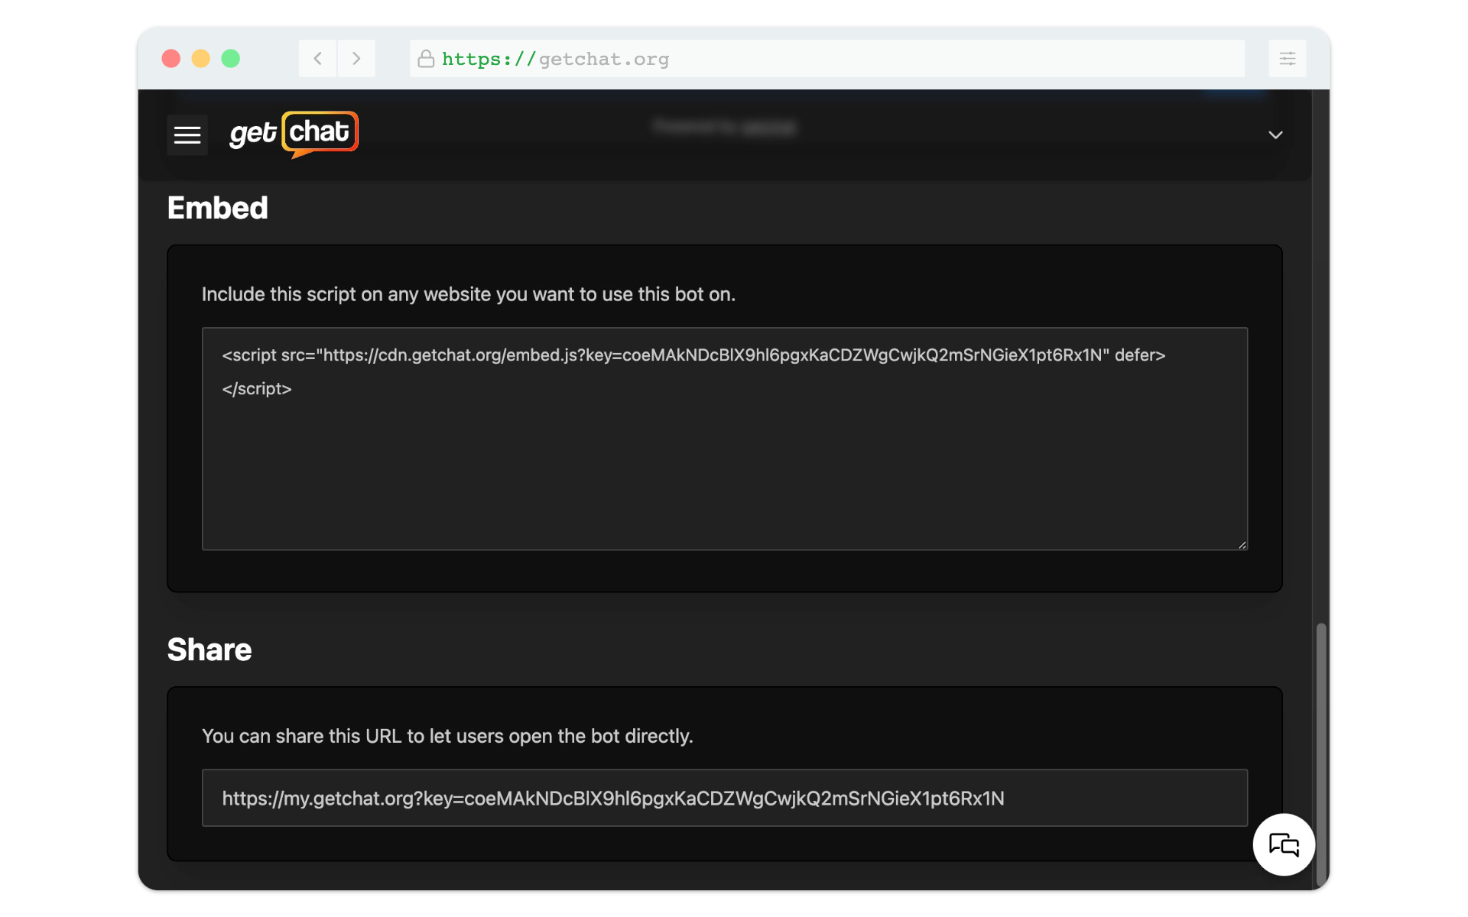Focus the getchat.org address bar

point(827,59)
